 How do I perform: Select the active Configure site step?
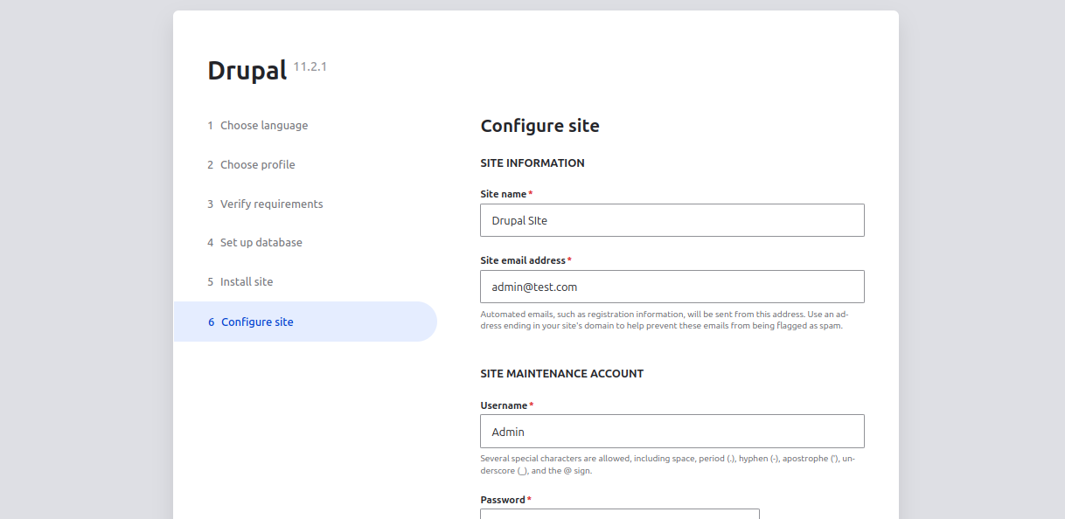pos(305,322)
